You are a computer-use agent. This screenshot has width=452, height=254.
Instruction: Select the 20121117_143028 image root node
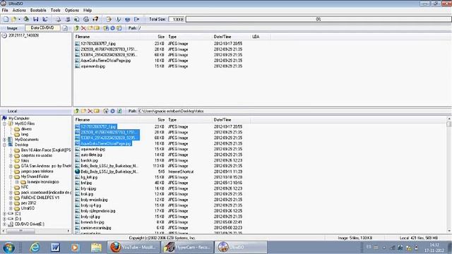(23, 35)
